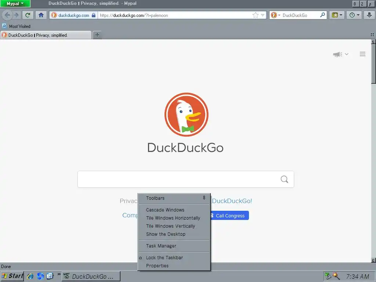The height and width of the screenshot is (282, 376).
Task: Launch Internet Explorer from quick launch
Action: coord(30,276)
